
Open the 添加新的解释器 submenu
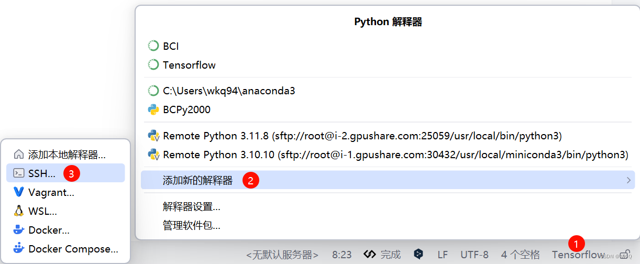(x=388, y=180)
